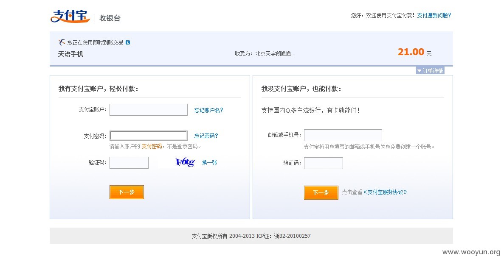The image size is (501, 256).
Task: Click 下一步 button in no-account panel
Action: click(321, 192)
